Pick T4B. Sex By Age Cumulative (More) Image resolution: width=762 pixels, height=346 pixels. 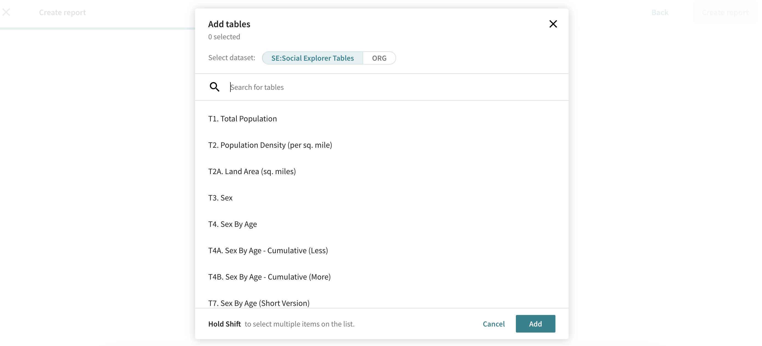pos(269,277)
